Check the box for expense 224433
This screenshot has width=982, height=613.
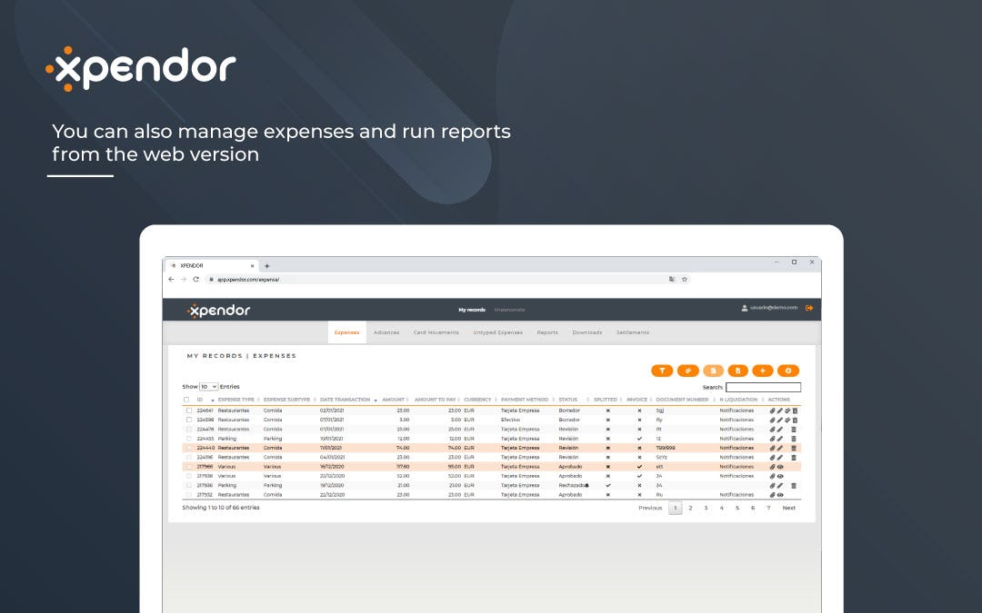pyautogui.click(x=189, y=440)
